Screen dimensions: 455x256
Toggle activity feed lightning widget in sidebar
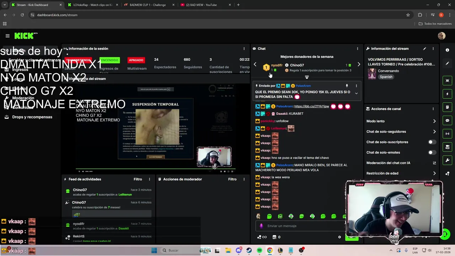click(x=448, y=94)
